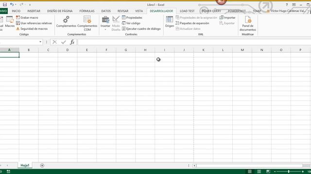Open the INICIO ribbon tab

pos(16,11)
